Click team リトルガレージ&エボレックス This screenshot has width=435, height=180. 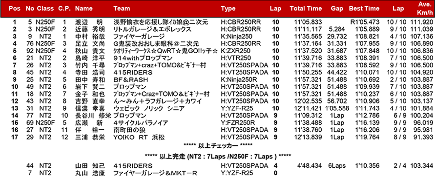point(152,29)
